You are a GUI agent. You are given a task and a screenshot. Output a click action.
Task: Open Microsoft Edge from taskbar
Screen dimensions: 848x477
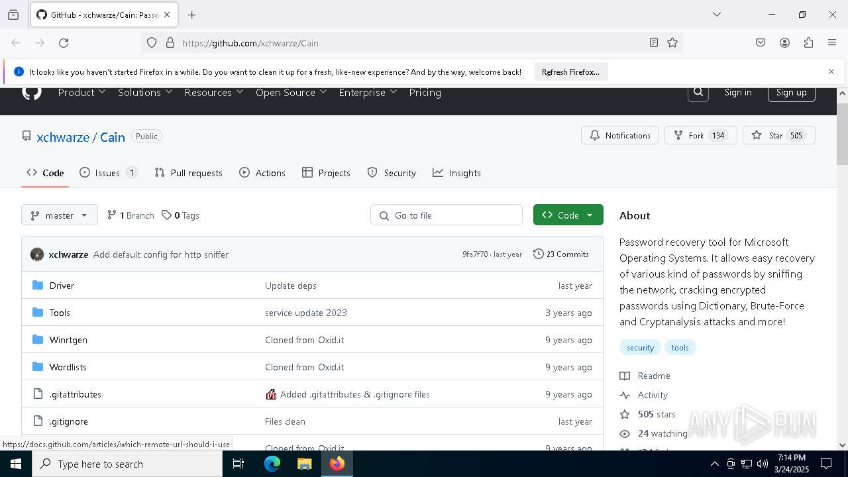coord(272,464)
